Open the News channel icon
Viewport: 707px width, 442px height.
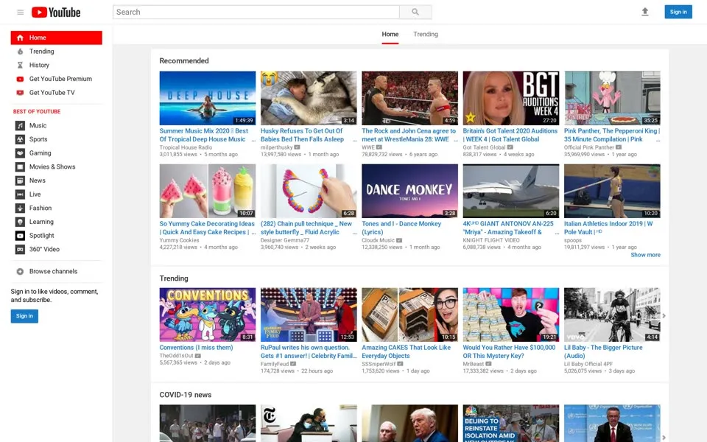click(20, 180)
